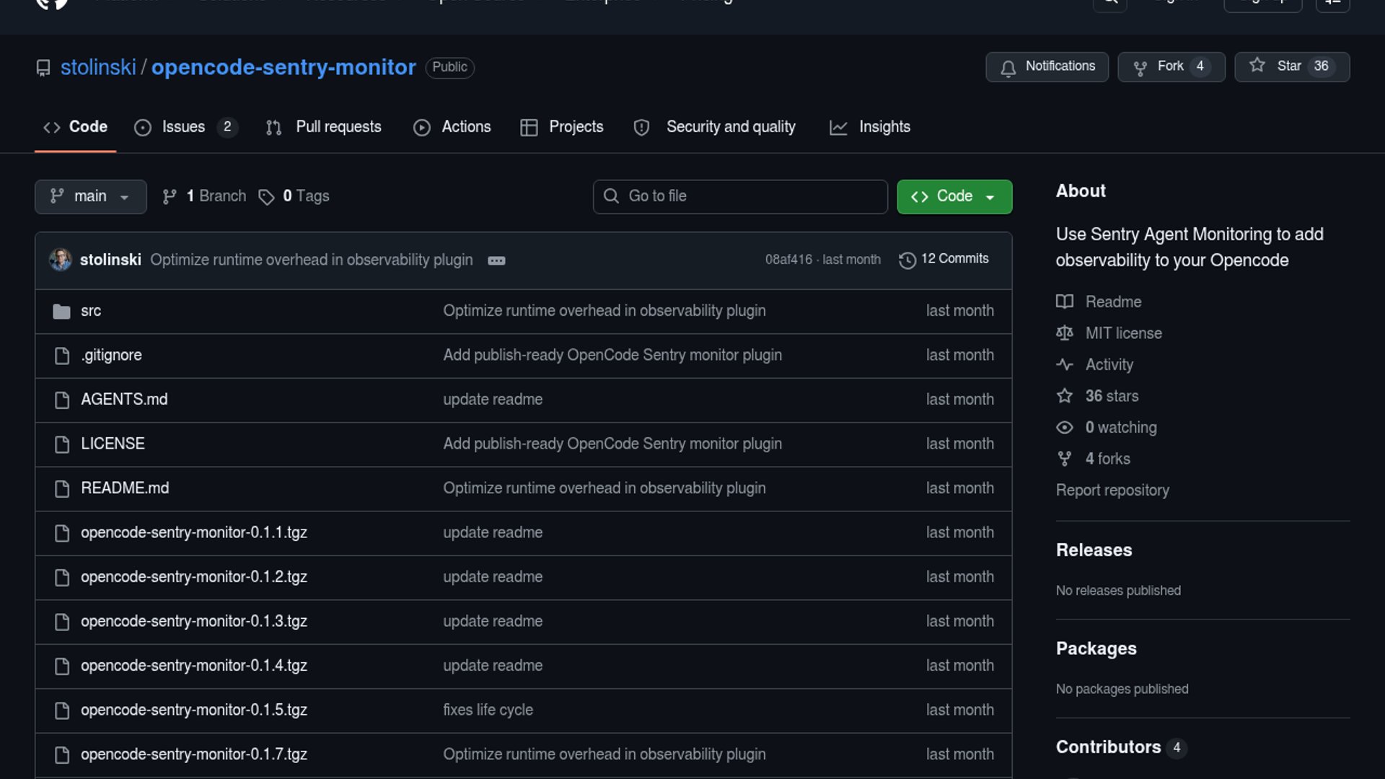The image size is (1385, 779).
Task: Click the tag icon for Tags
Action: (266, 197)
